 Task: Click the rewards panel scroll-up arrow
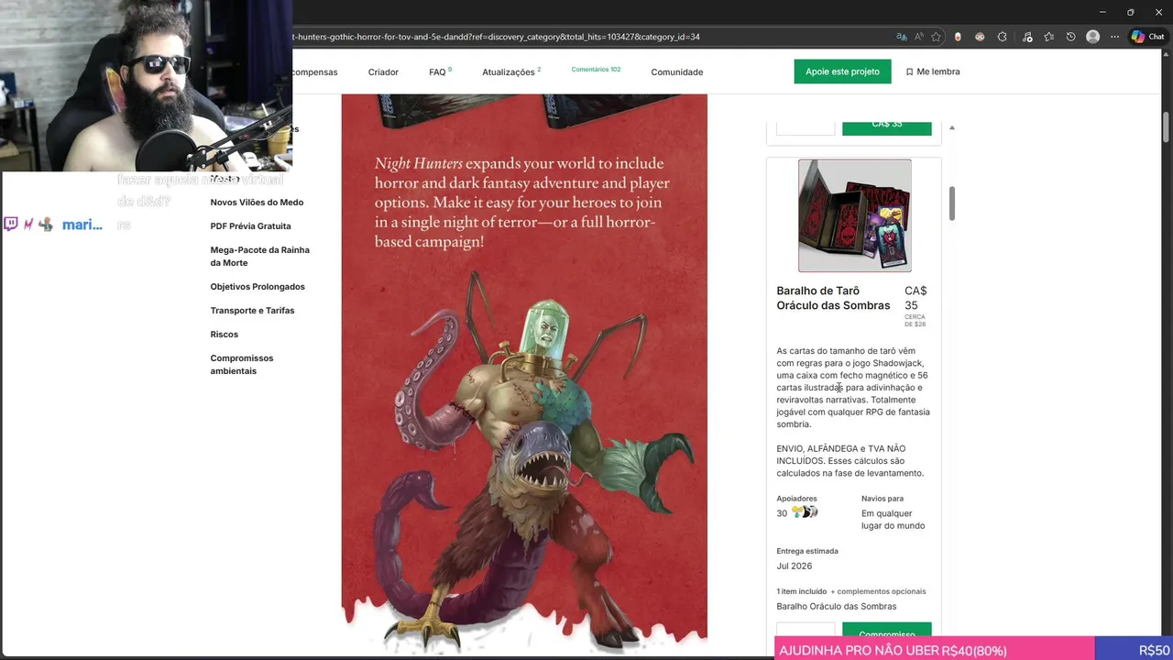[951, 127]
